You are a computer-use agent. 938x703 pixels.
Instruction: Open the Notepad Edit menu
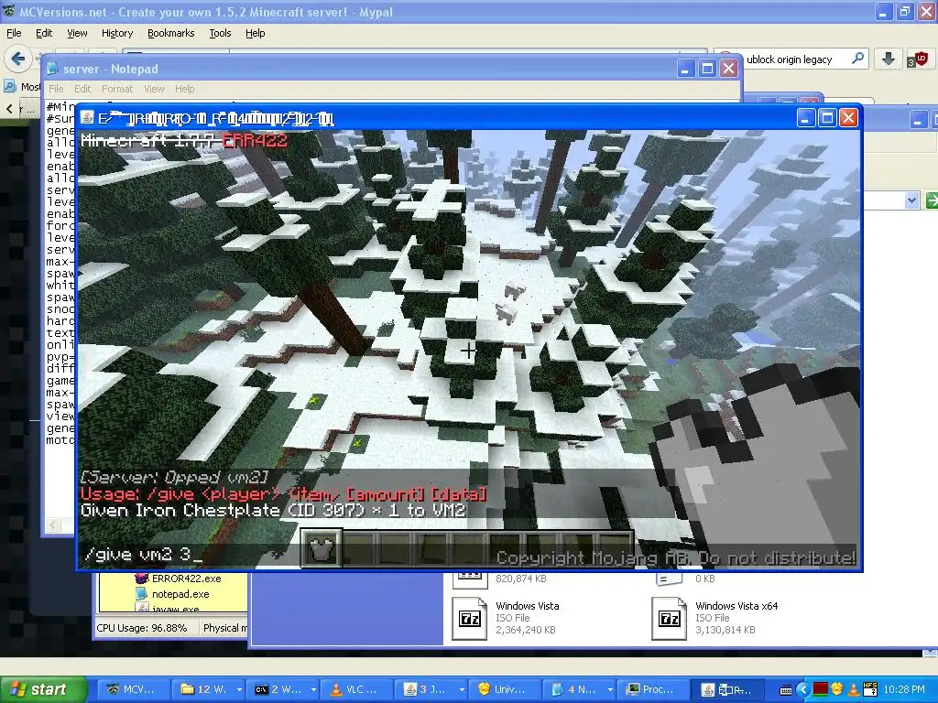click(x=82, y=89)
